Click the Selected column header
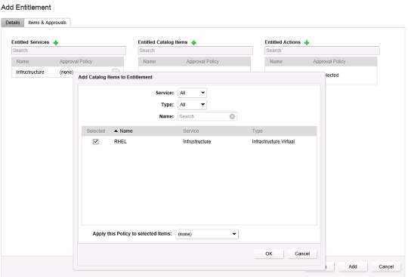This screenshot has height=277, width=408. tap(96, 131)
